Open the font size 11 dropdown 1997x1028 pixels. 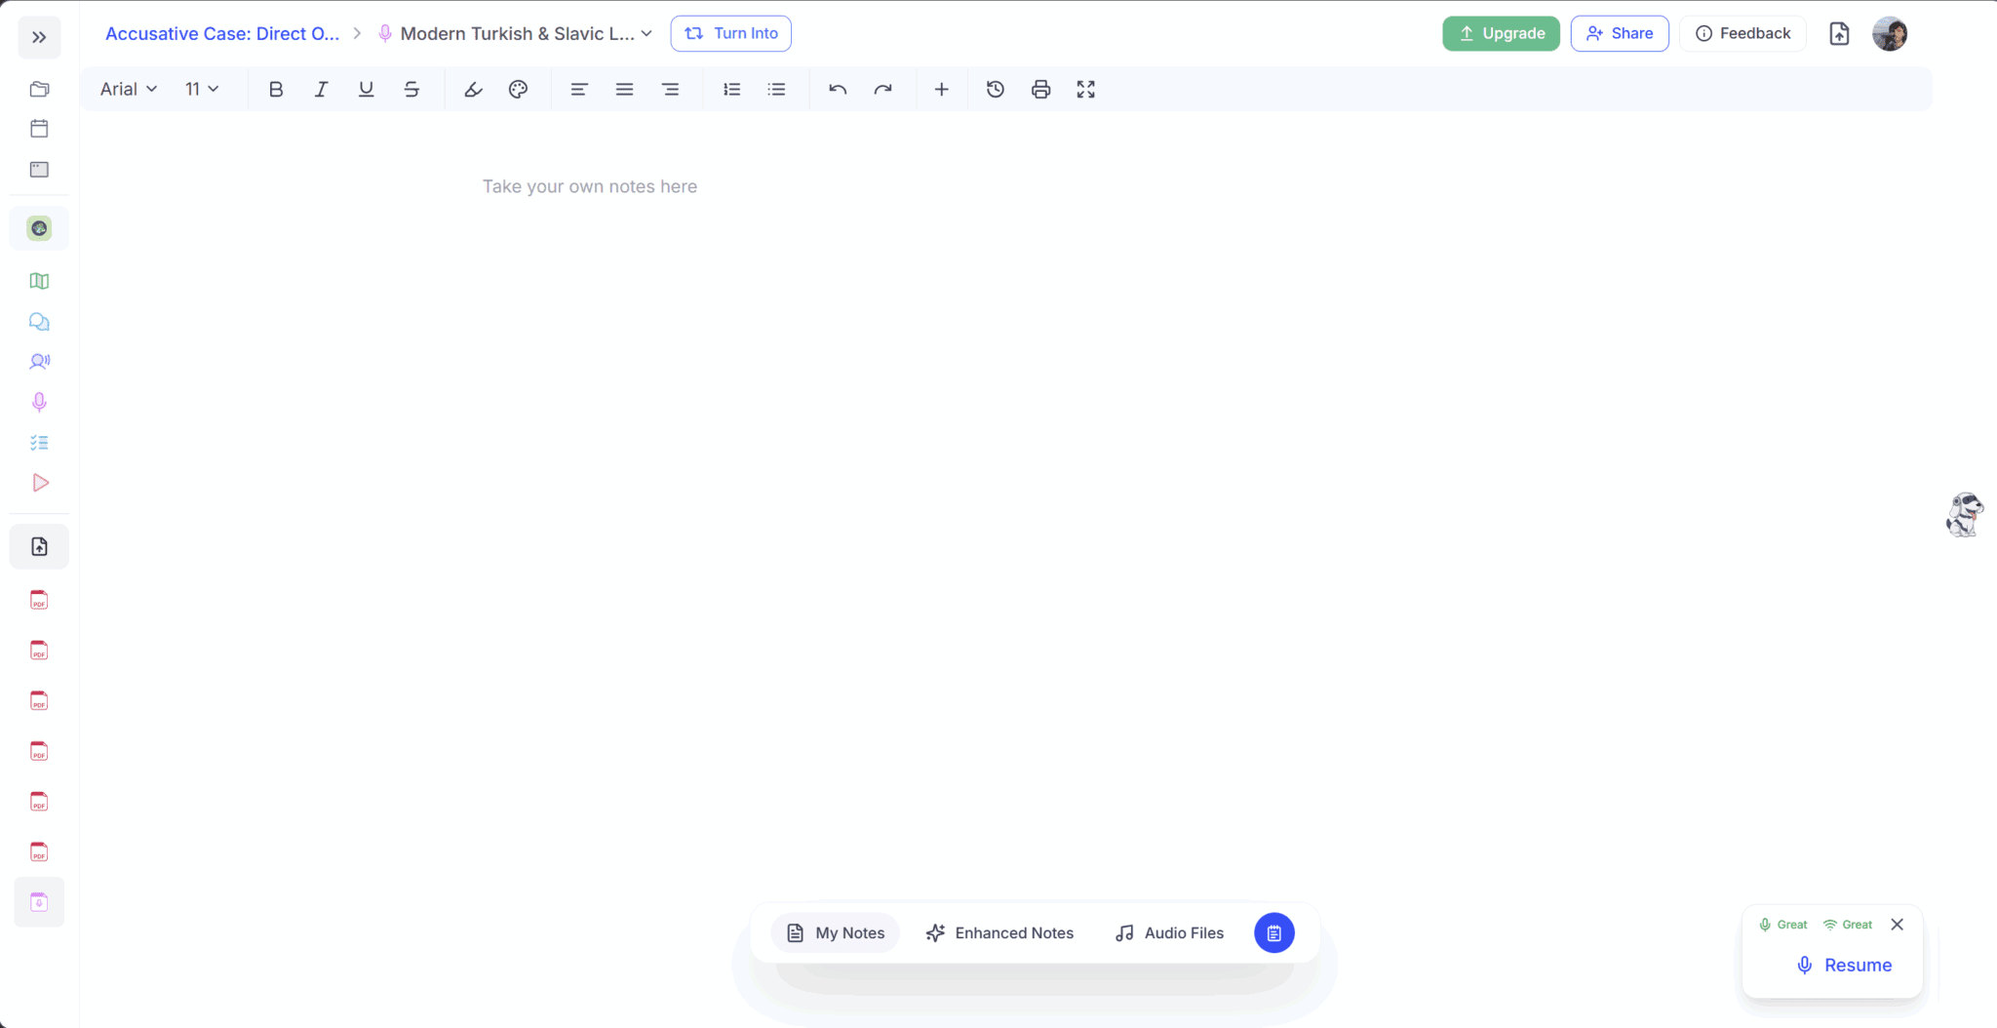(201, 90)
